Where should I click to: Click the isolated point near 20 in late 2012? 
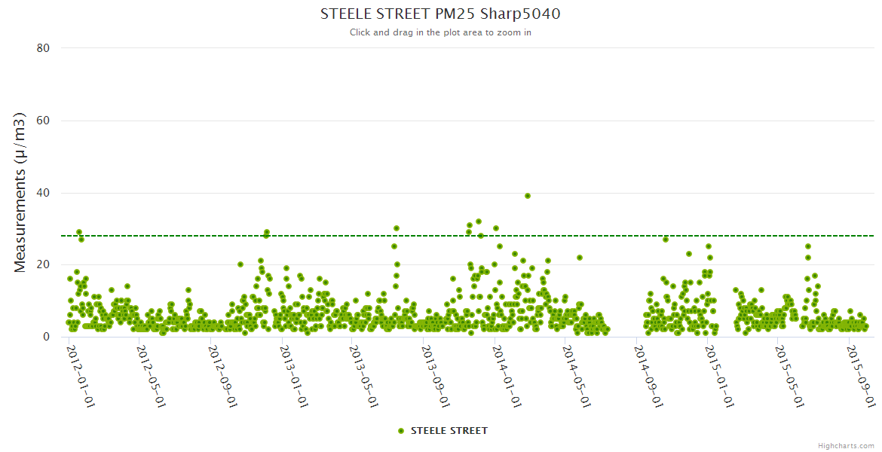240,264
